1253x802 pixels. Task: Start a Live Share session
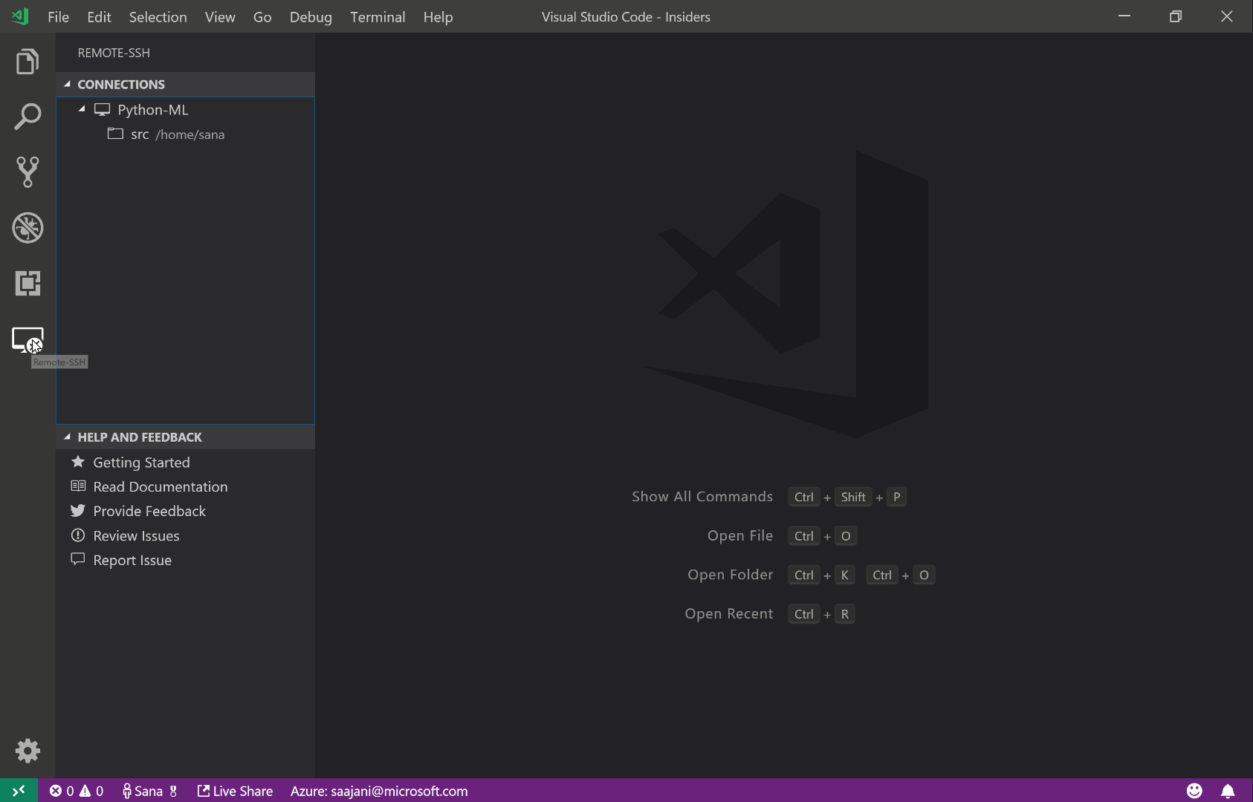click(234, 790)
